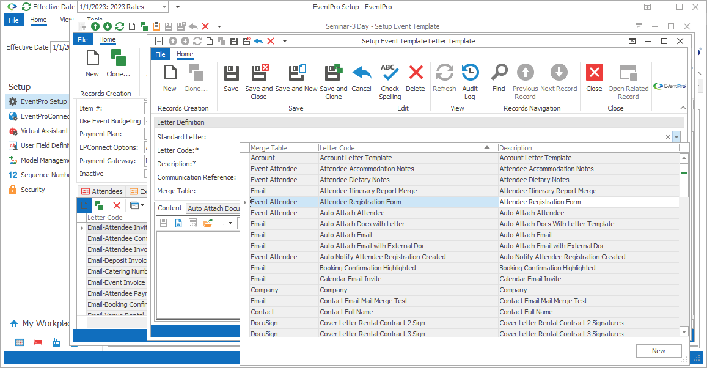The height and width of the screenshot is (368, 707).
Task: Click the Word document icon in Content toolbar
Action: (x=178, y=223)
